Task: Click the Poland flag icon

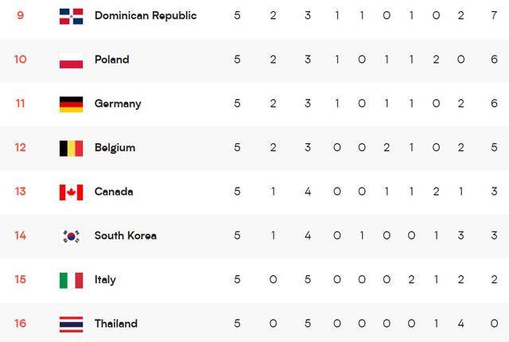Action: pyautogui.click(x=71, y=60)
